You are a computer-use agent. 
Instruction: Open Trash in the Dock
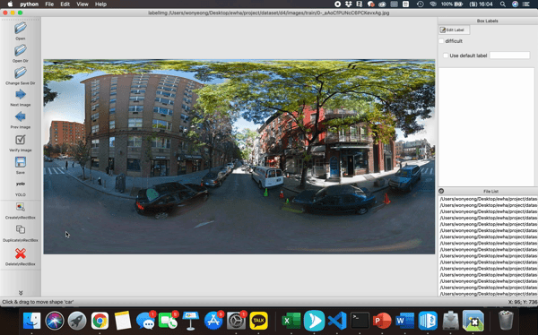(x=506, y=321)
